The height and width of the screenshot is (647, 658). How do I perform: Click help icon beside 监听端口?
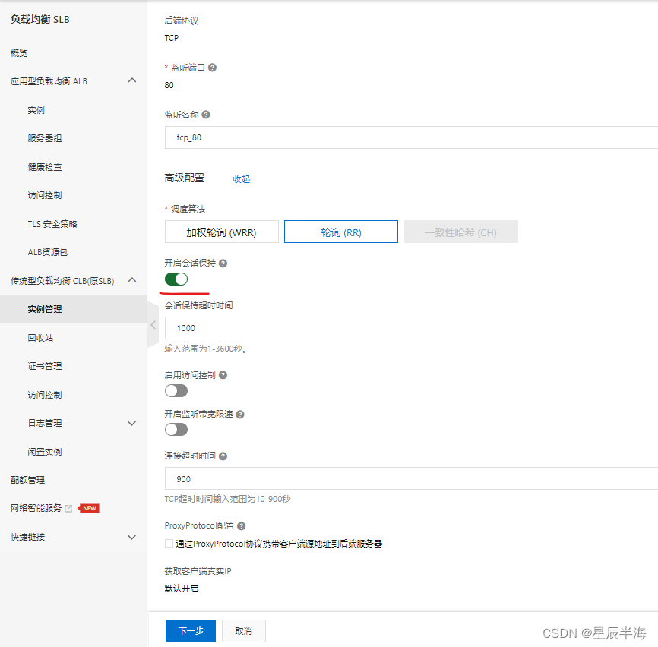[x=212, y=68]
